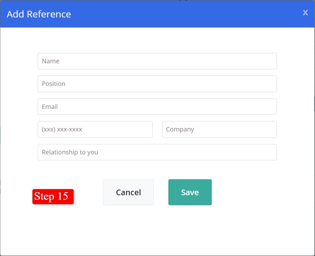Dismiss the dialog using the header X icon
The height and width of the screenshot is (256, 315).
pos(305,13)
